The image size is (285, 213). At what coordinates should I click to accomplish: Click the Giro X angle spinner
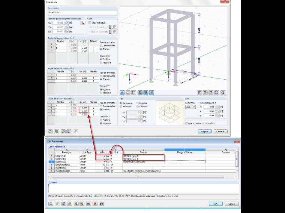216,107
